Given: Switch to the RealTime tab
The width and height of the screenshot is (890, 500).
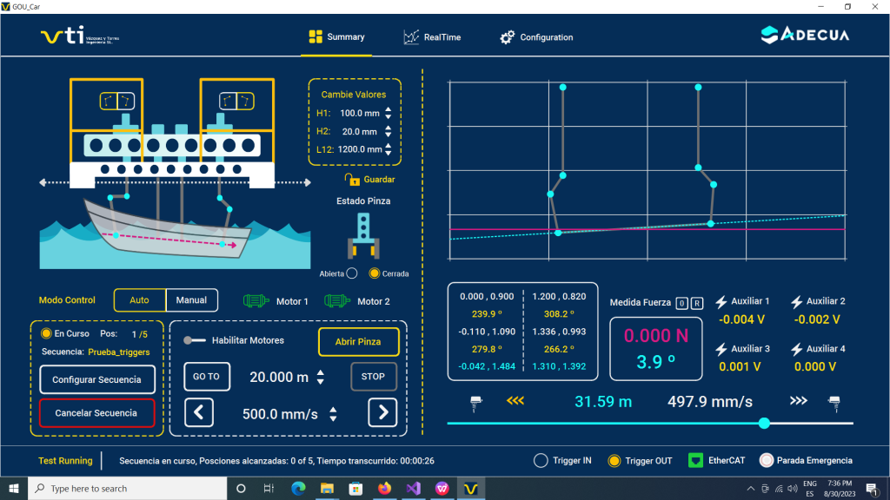Looking at the screenshot, I should (432, 37).
